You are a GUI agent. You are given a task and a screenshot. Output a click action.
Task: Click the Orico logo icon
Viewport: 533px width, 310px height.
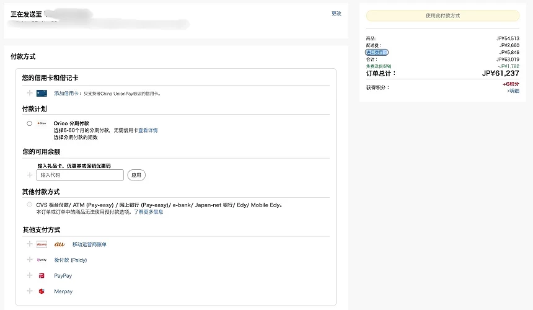coord(42,123)
